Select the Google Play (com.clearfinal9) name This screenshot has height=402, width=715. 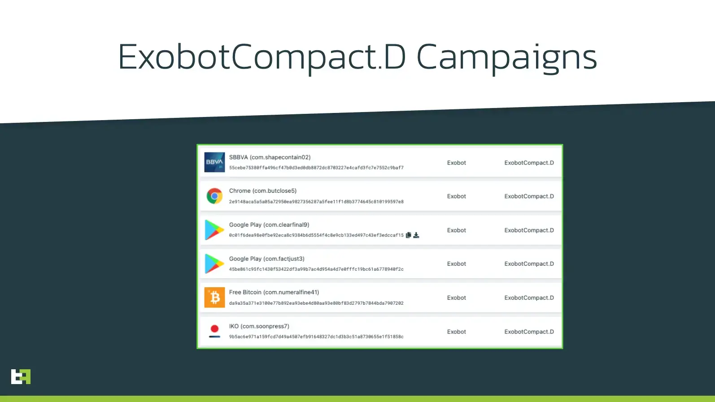(x=269, y=225)
